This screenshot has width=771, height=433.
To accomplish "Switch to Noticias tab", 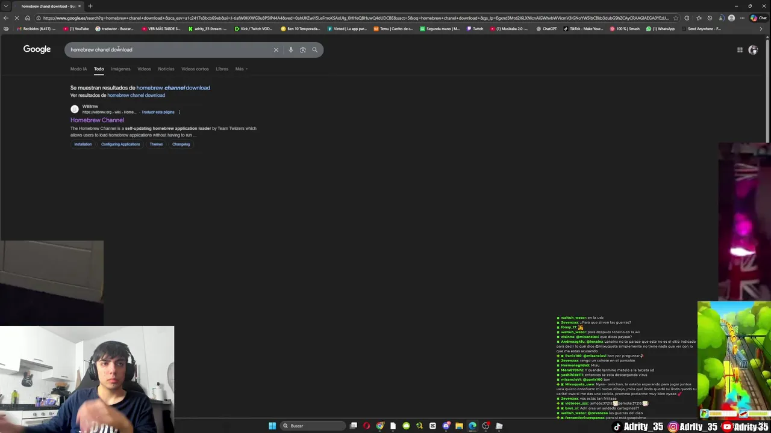I will click(166, 69).
